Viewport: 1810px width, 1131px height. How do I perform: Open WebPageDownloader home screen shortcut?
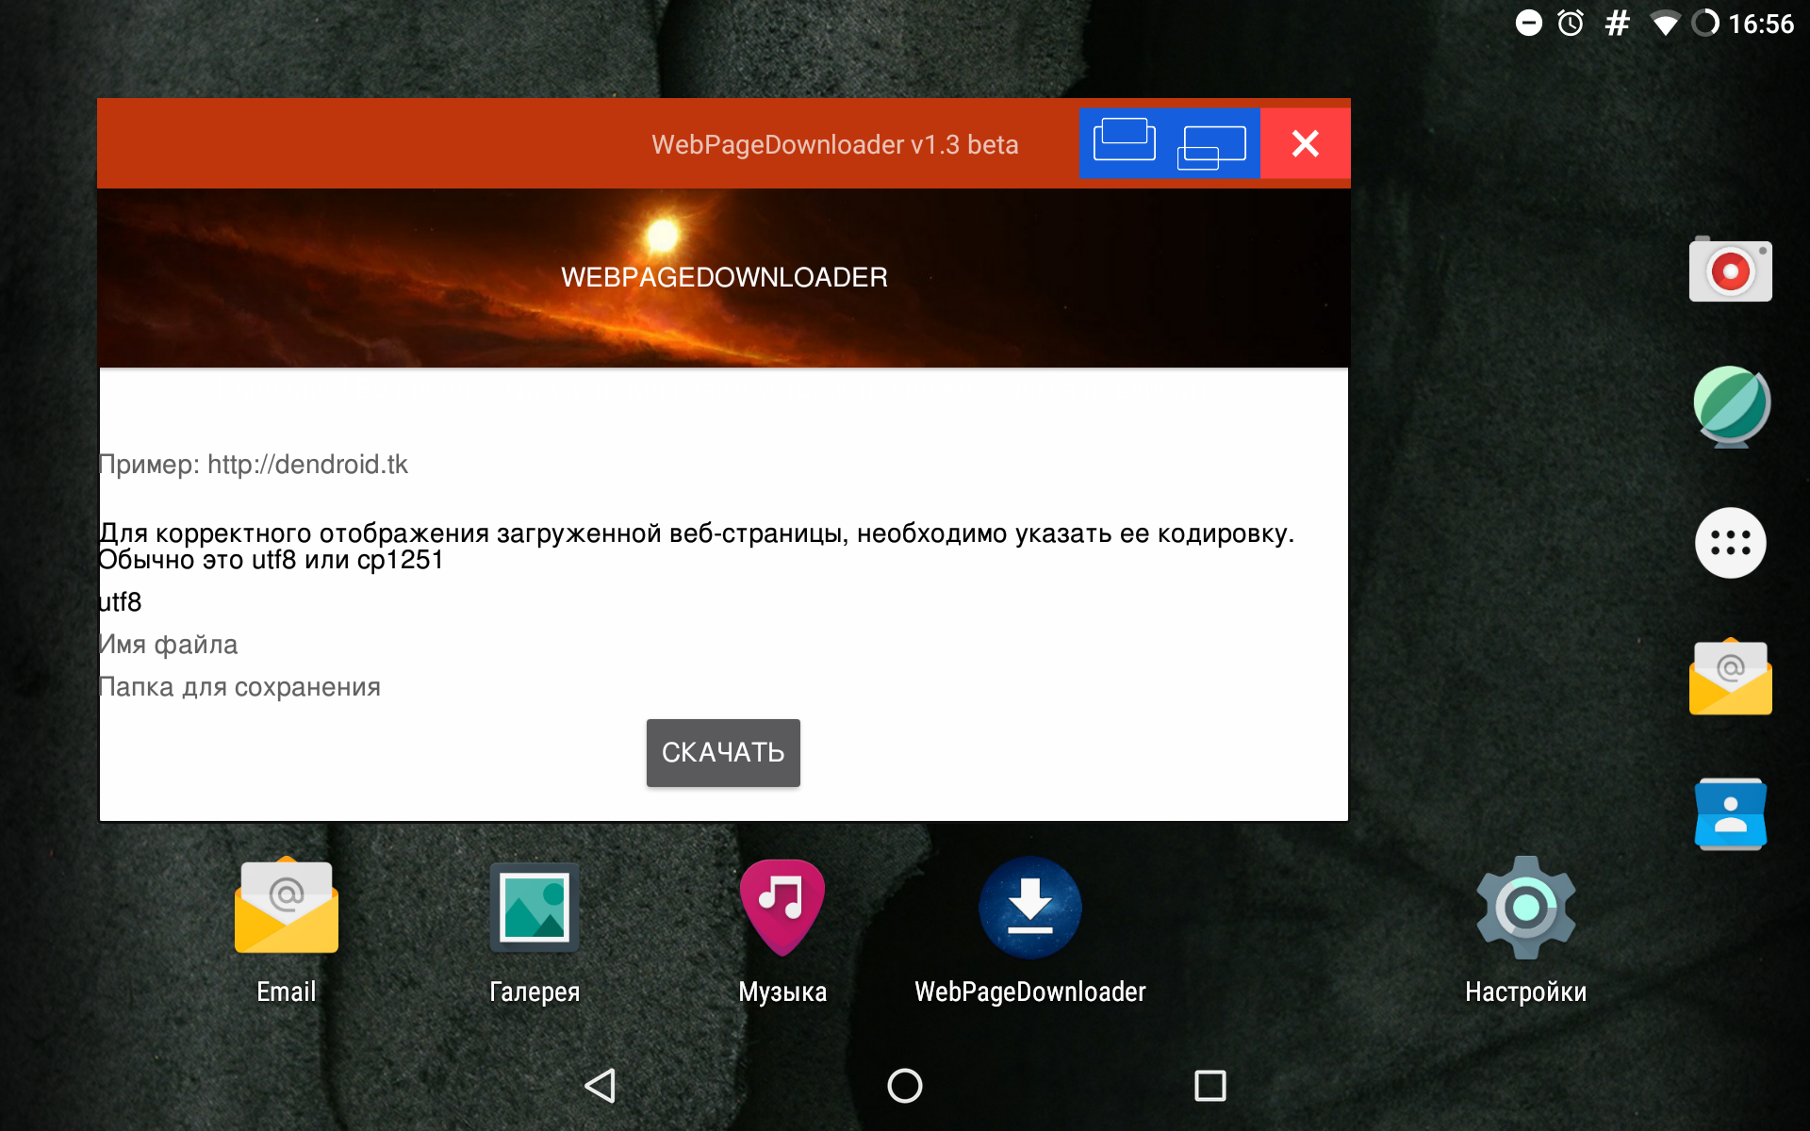1030,908
